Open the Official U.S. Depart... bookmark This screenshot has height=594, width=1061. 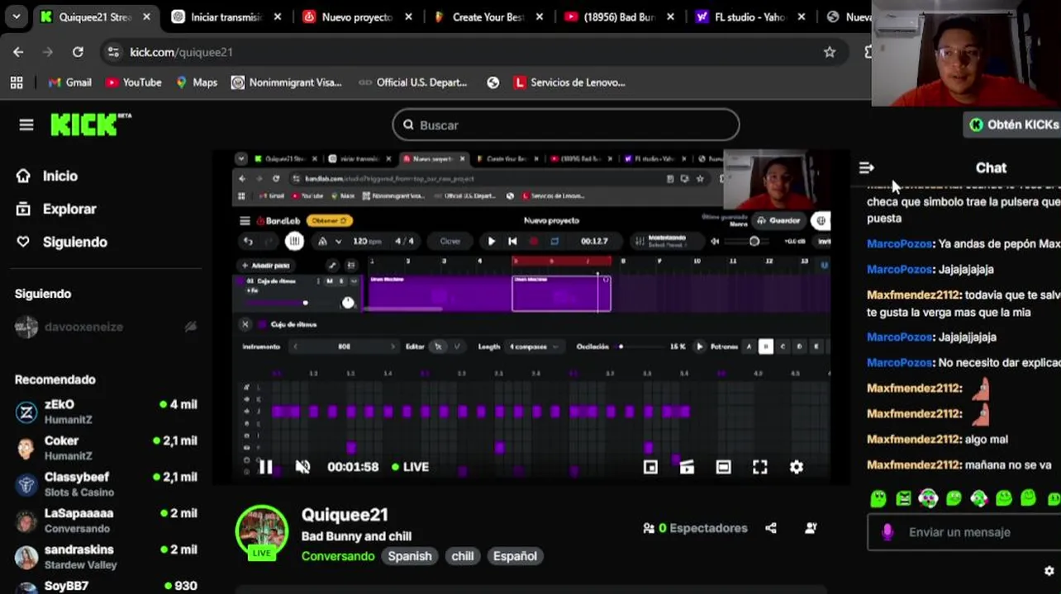413,82
